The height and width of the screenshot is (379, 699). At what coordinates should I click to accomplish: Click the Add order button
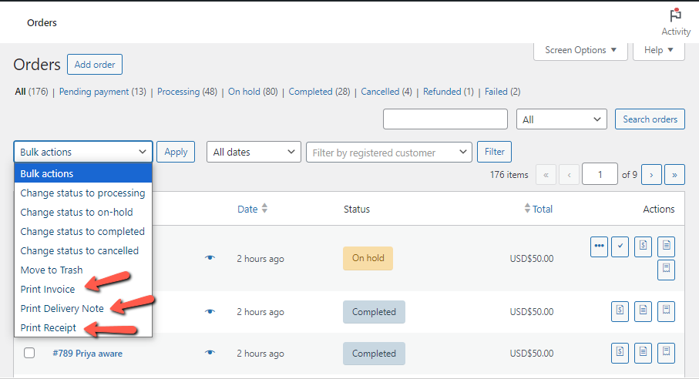(x=94, y=65)
